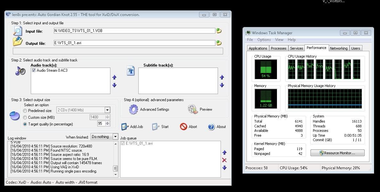Select the Custom size (MB) radio button
Image resolution: width=380 pixels, height=192 pixels.
click(25, 117)
